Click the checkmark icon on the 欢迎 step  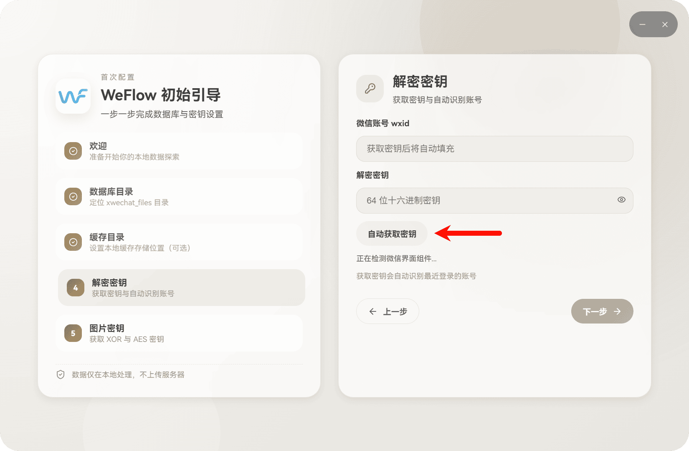click(x=73, y=151)
